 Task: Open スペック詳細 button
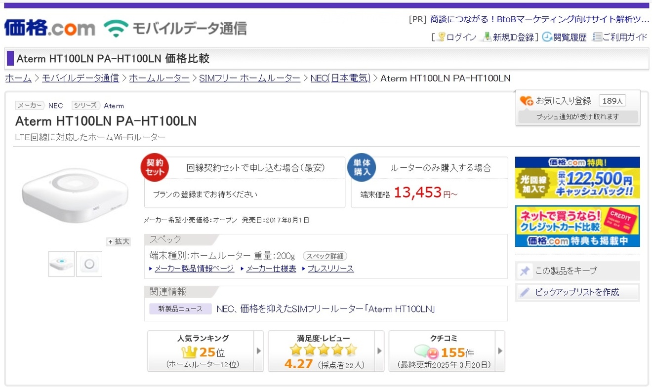(x=325, y=256)
